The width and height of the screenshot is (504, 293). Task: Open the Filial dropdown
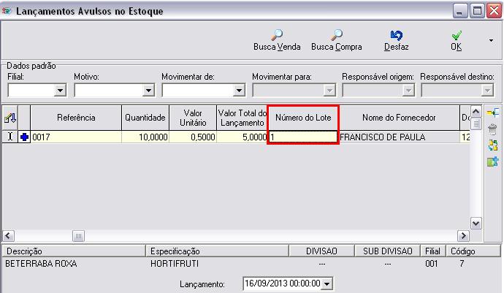[x=60, y=91]
